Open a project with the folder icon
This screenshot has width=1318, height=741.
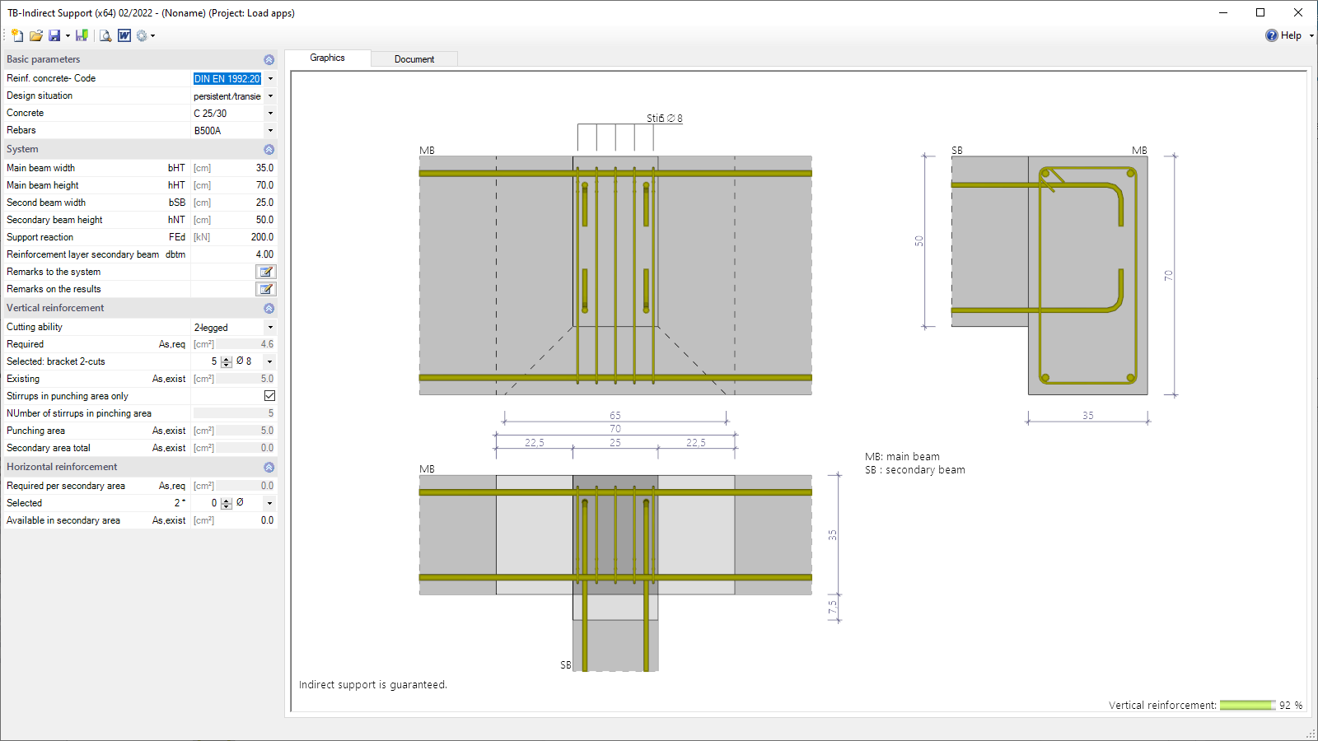[35, 35]
